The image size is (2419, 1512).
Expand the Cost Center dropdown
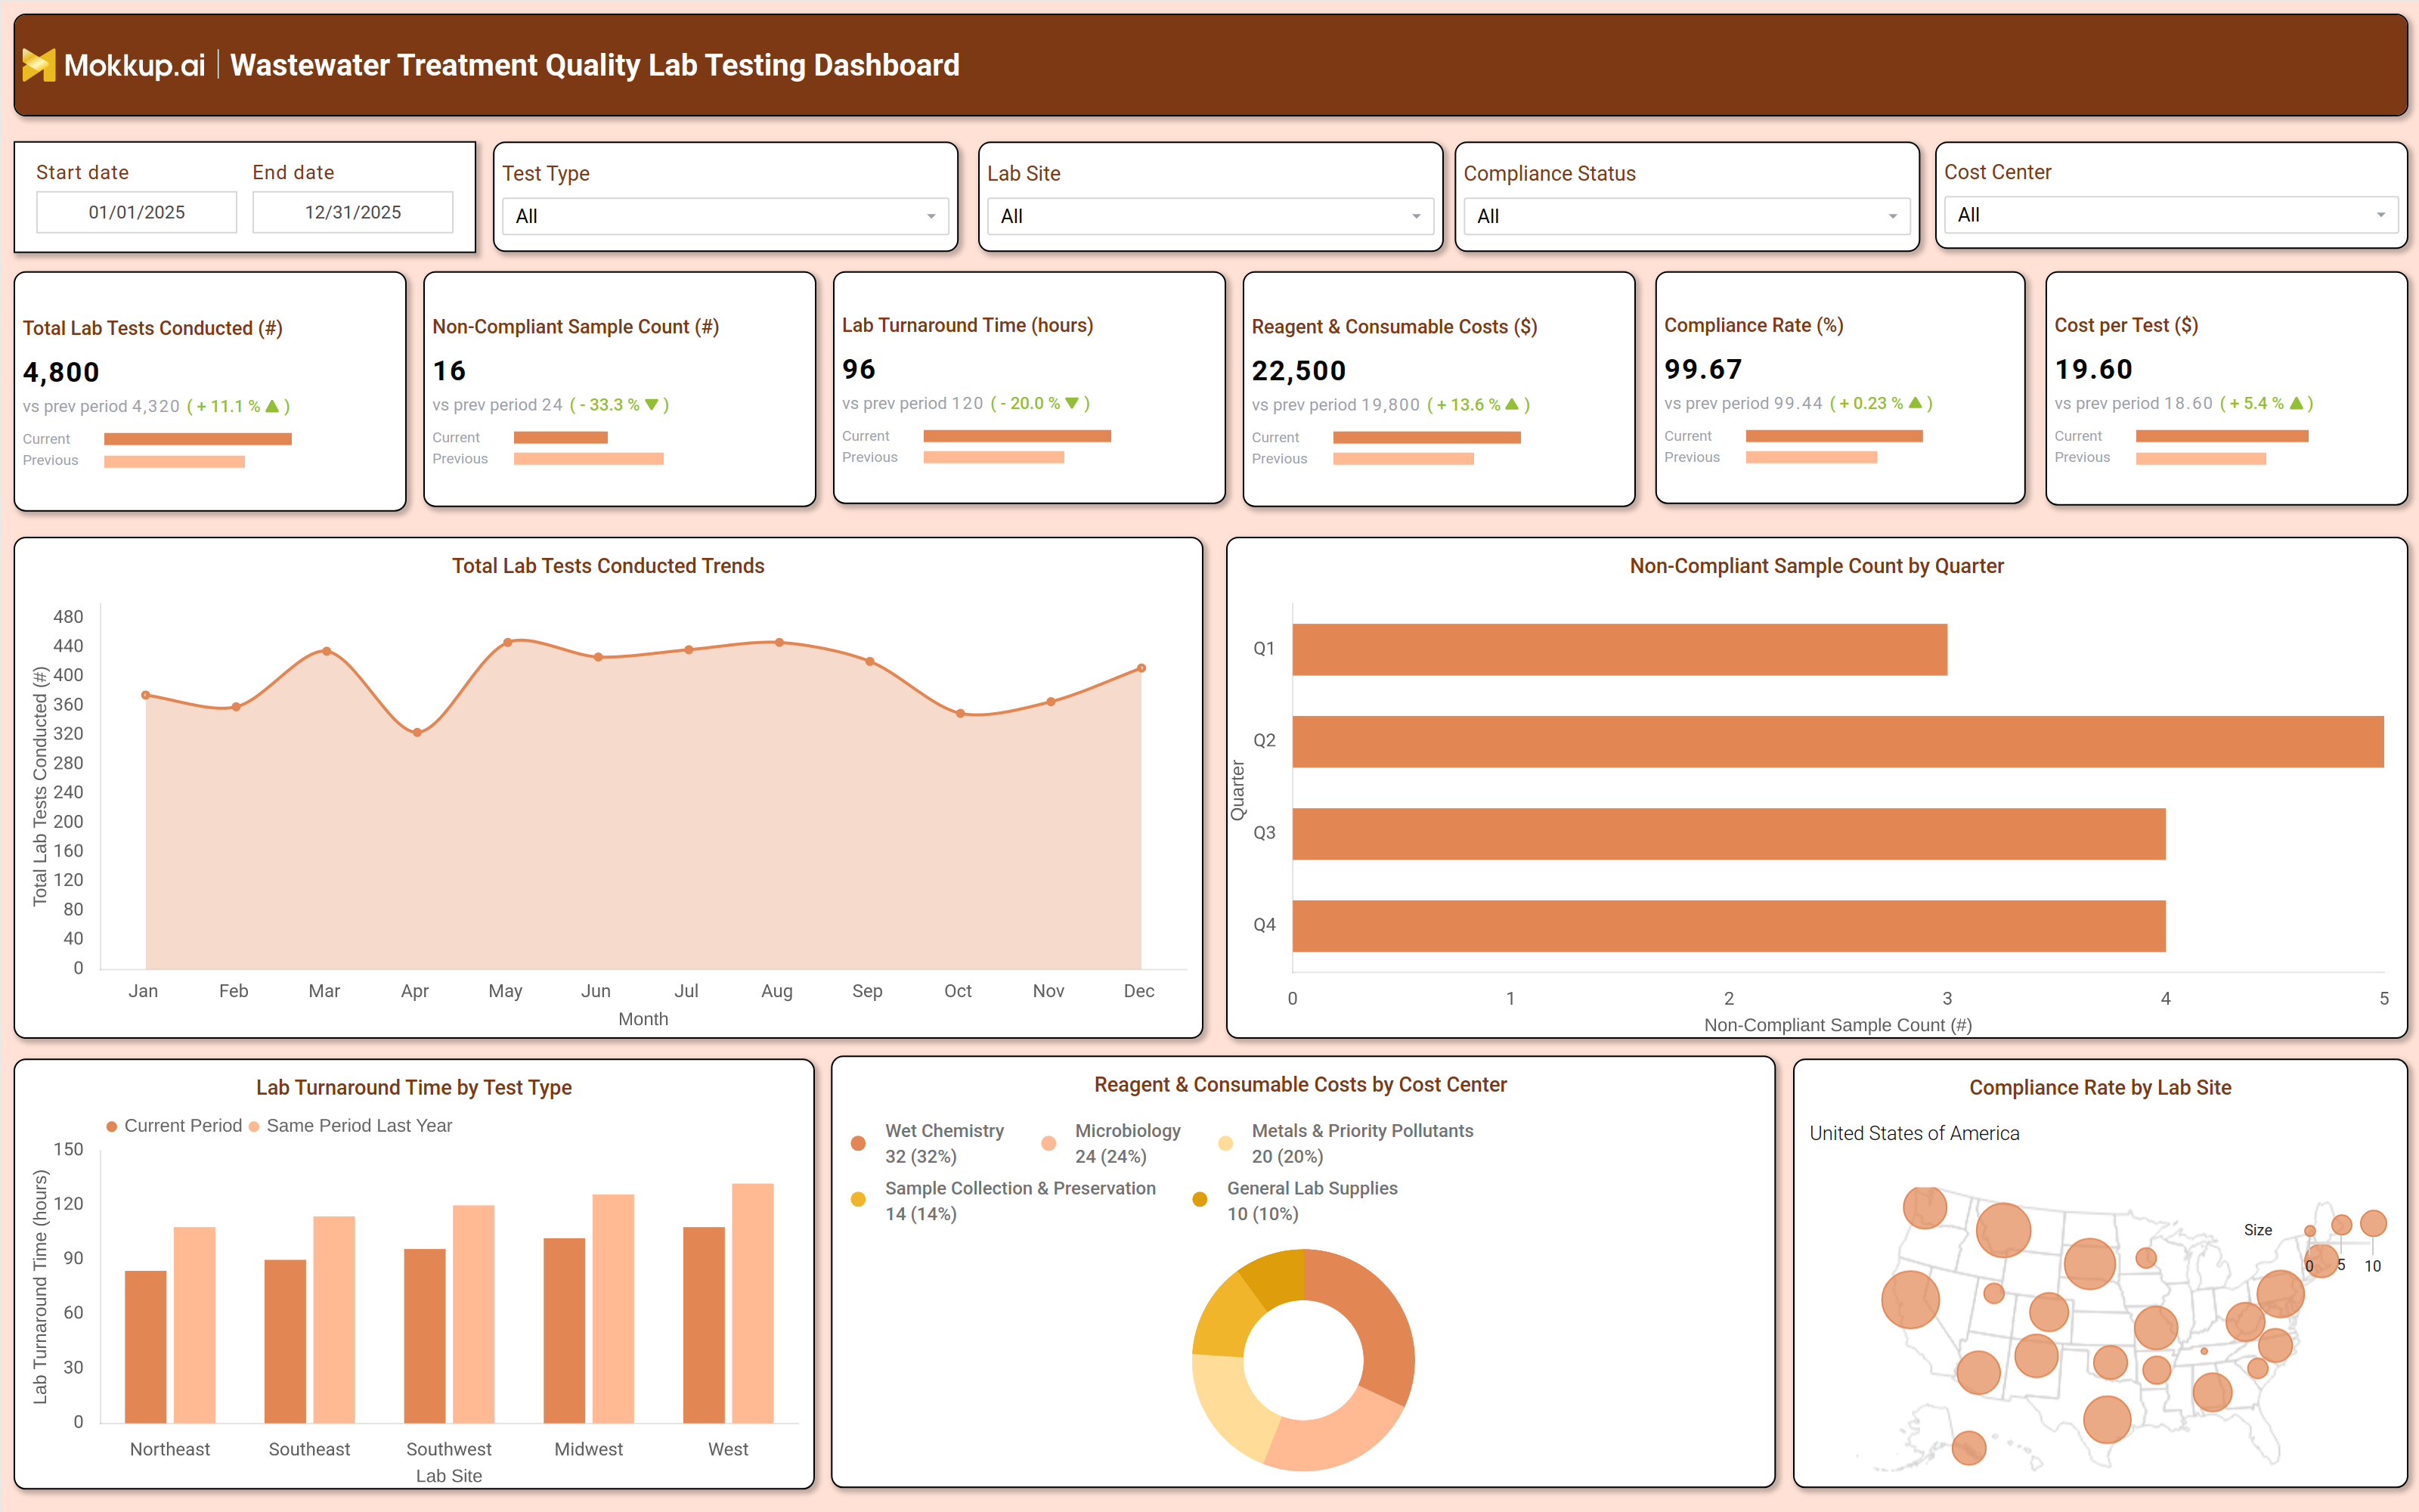click(x=2170, y=215)
